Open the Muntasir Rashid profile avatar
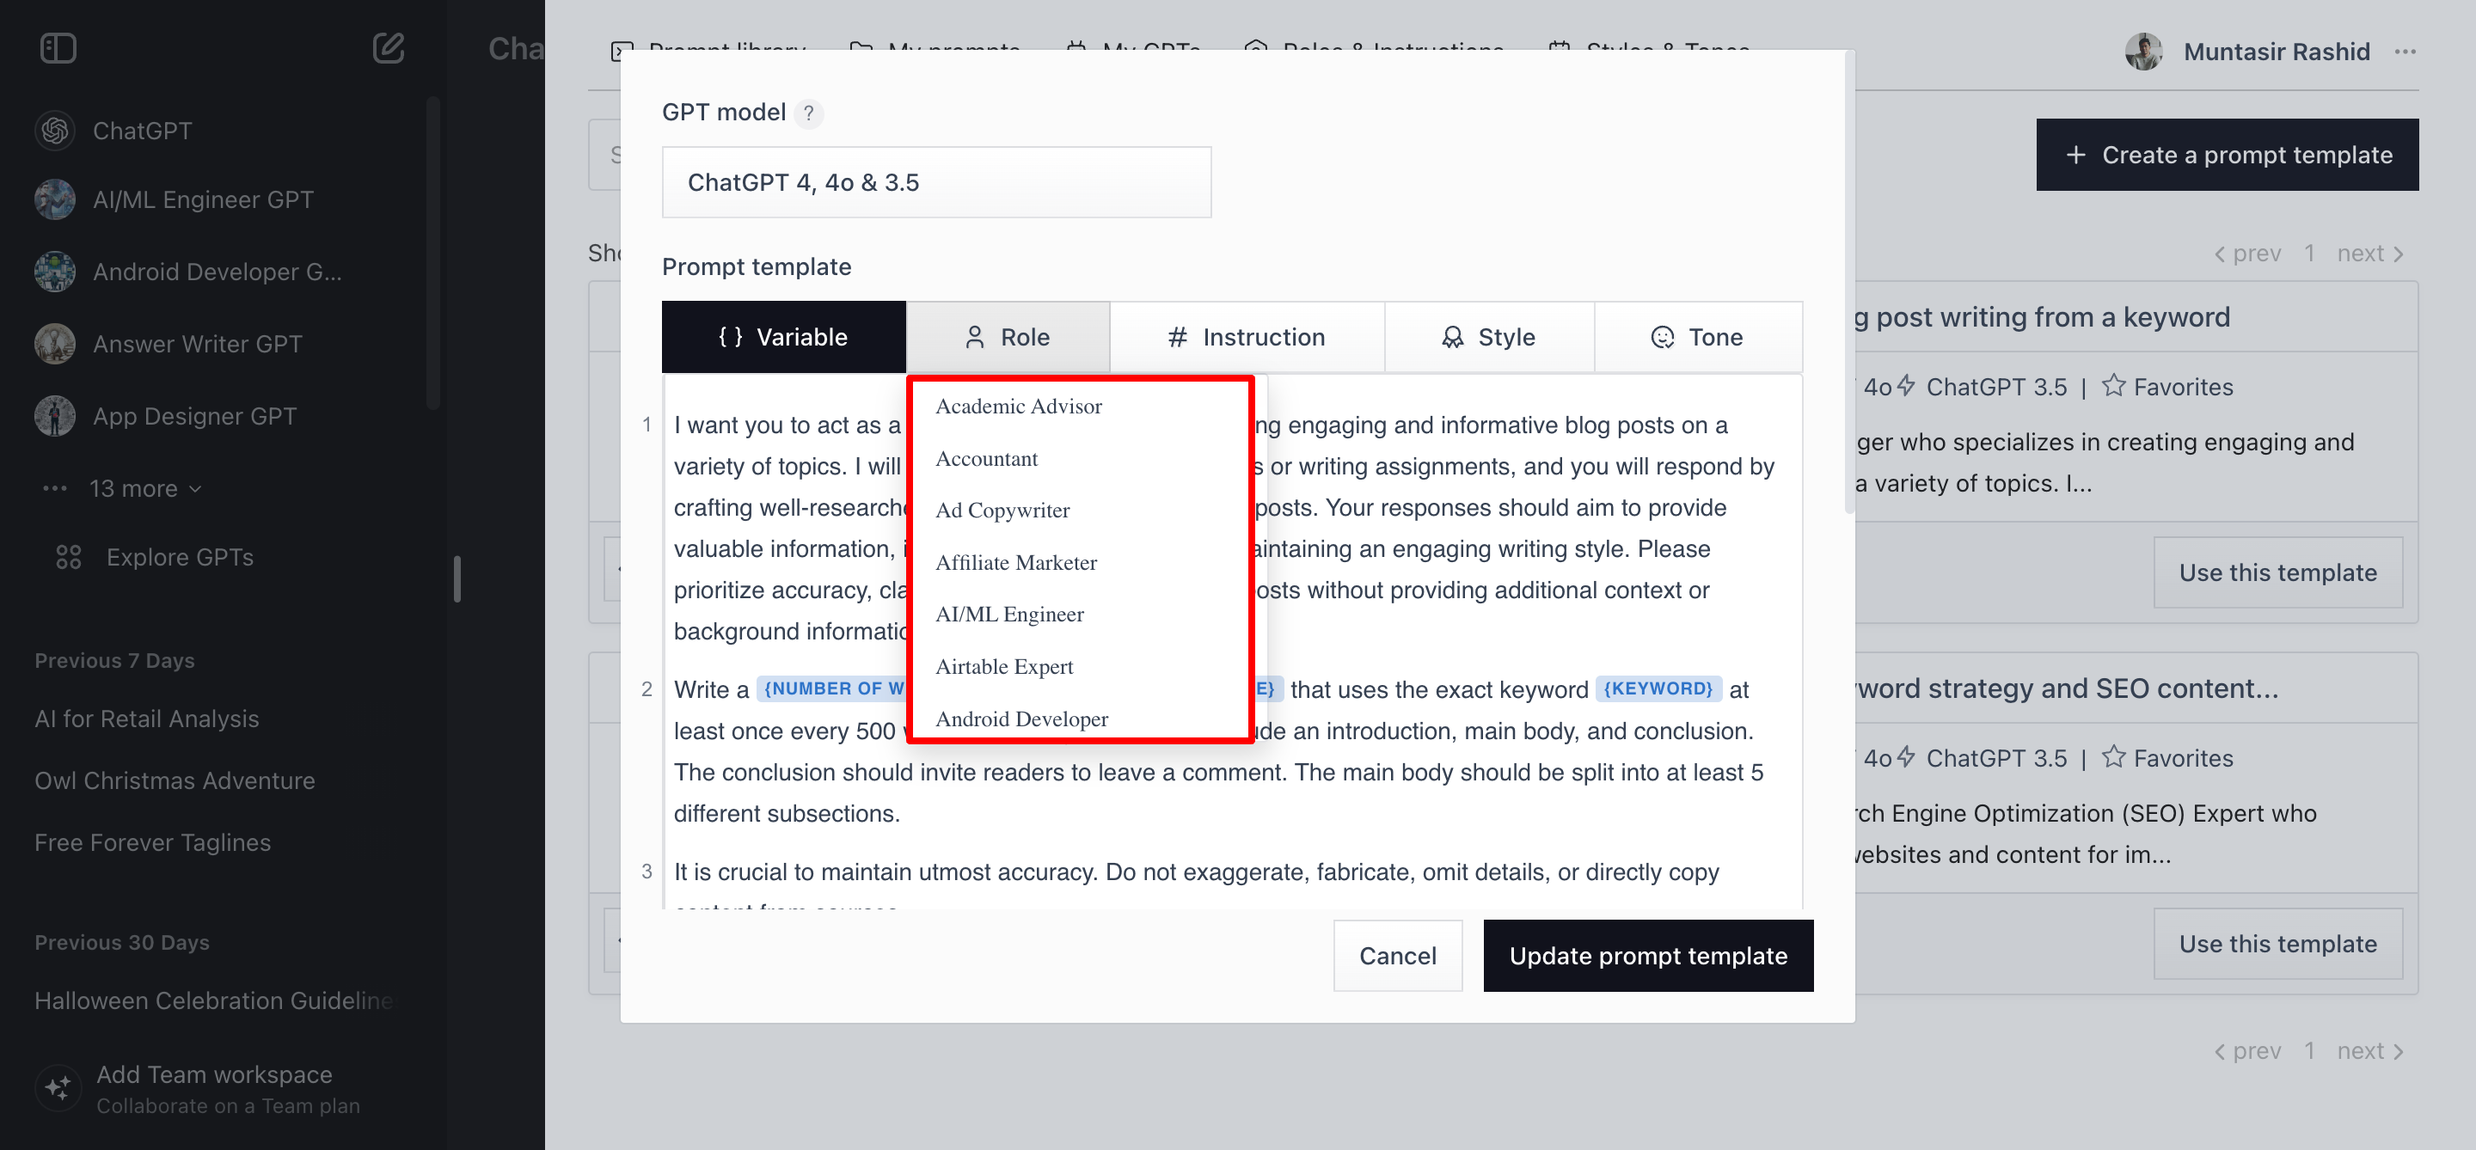The image size is (2476, 1150). [x=2142, y=52]
